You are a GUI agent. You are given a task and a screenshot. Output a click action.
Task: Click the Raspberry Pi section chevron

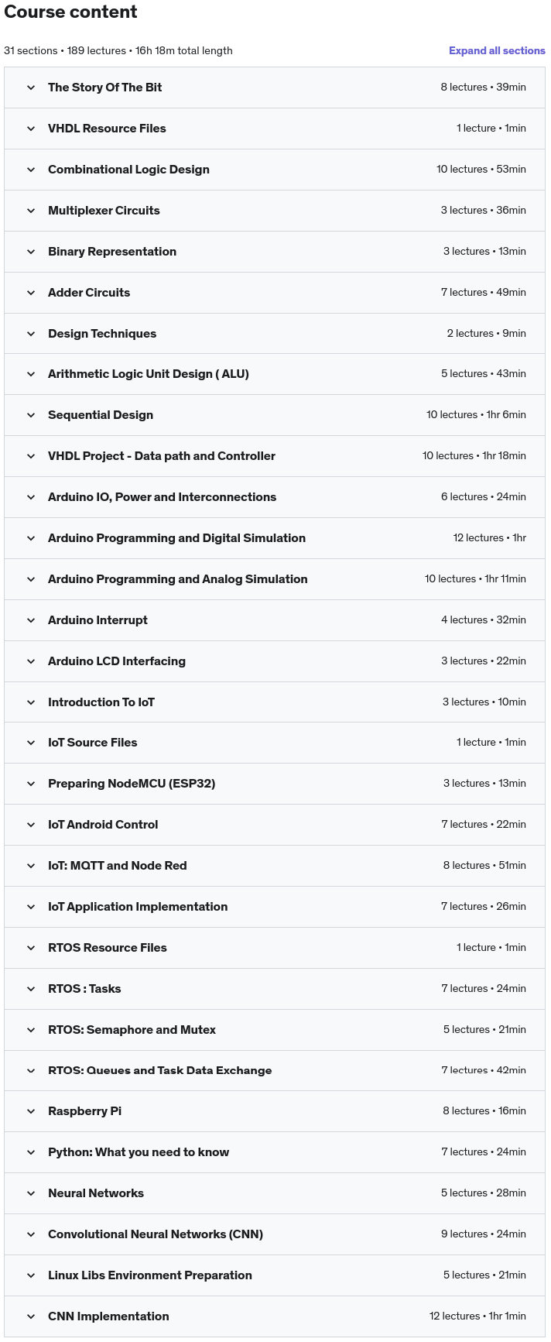coord(31,1111)
